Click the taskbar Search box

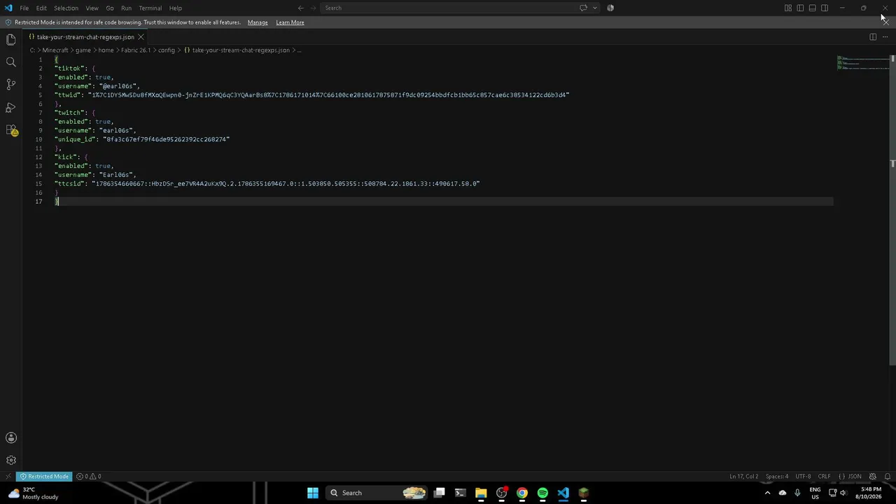click(x=378, y=493)
